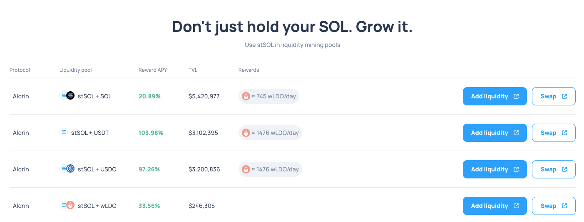Add liquidity to stSOL + wLDO pool
The height and width of the screenshot is (222, 584).
495,206
